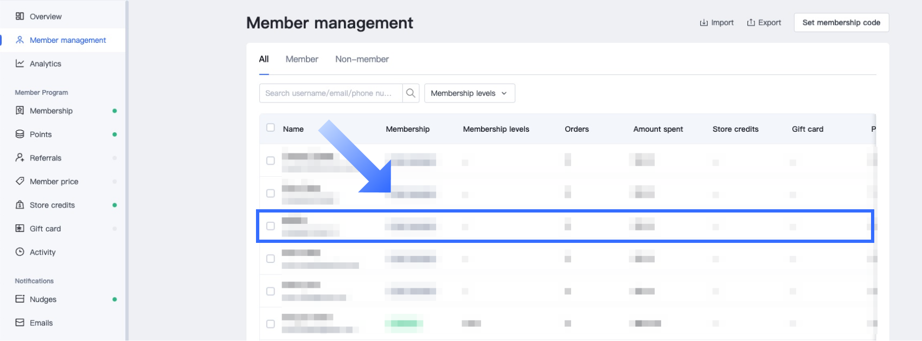The height and width of the screenshot is (341, 922).
Task: Open Store credits icon in sidebar
Action: (20, 205)
